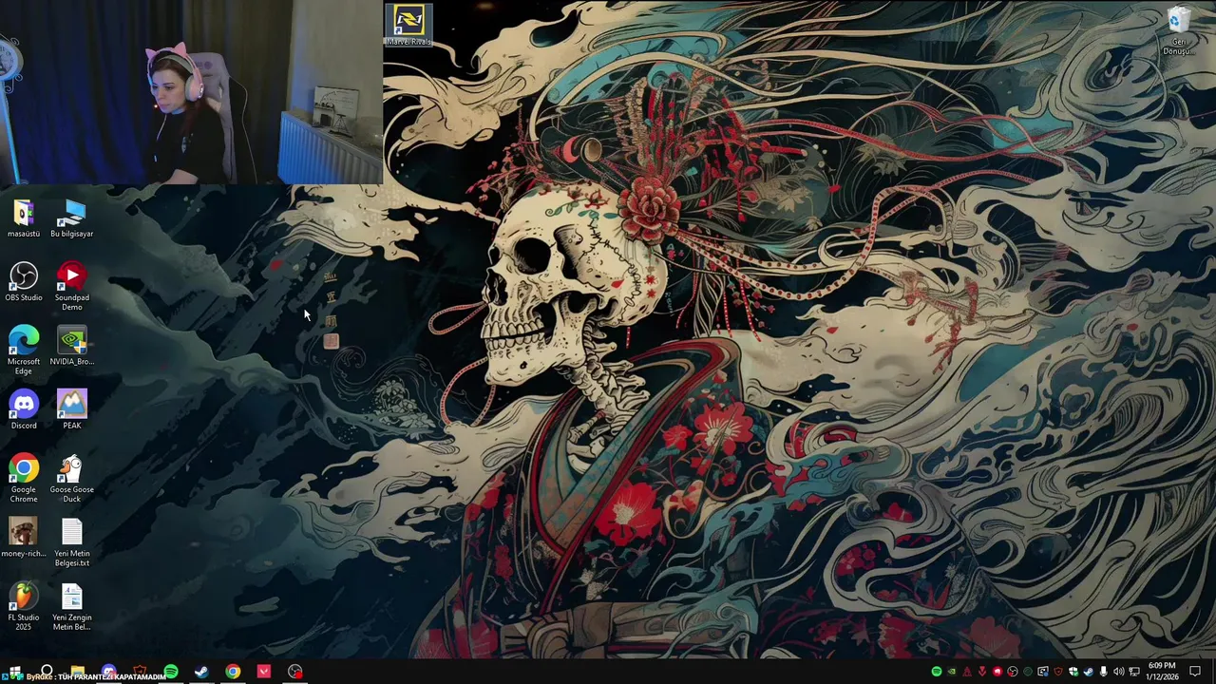This screenshot has height=684, width=1216.
Task: Open the clock showing 6:09 PM
Action: click(1161, 671)
